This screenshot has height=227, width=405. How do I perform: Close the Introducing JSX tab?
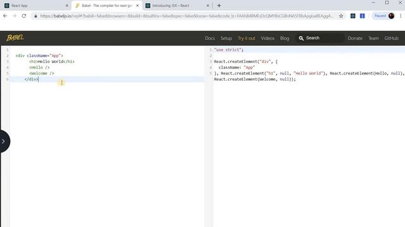coord(208,6)
